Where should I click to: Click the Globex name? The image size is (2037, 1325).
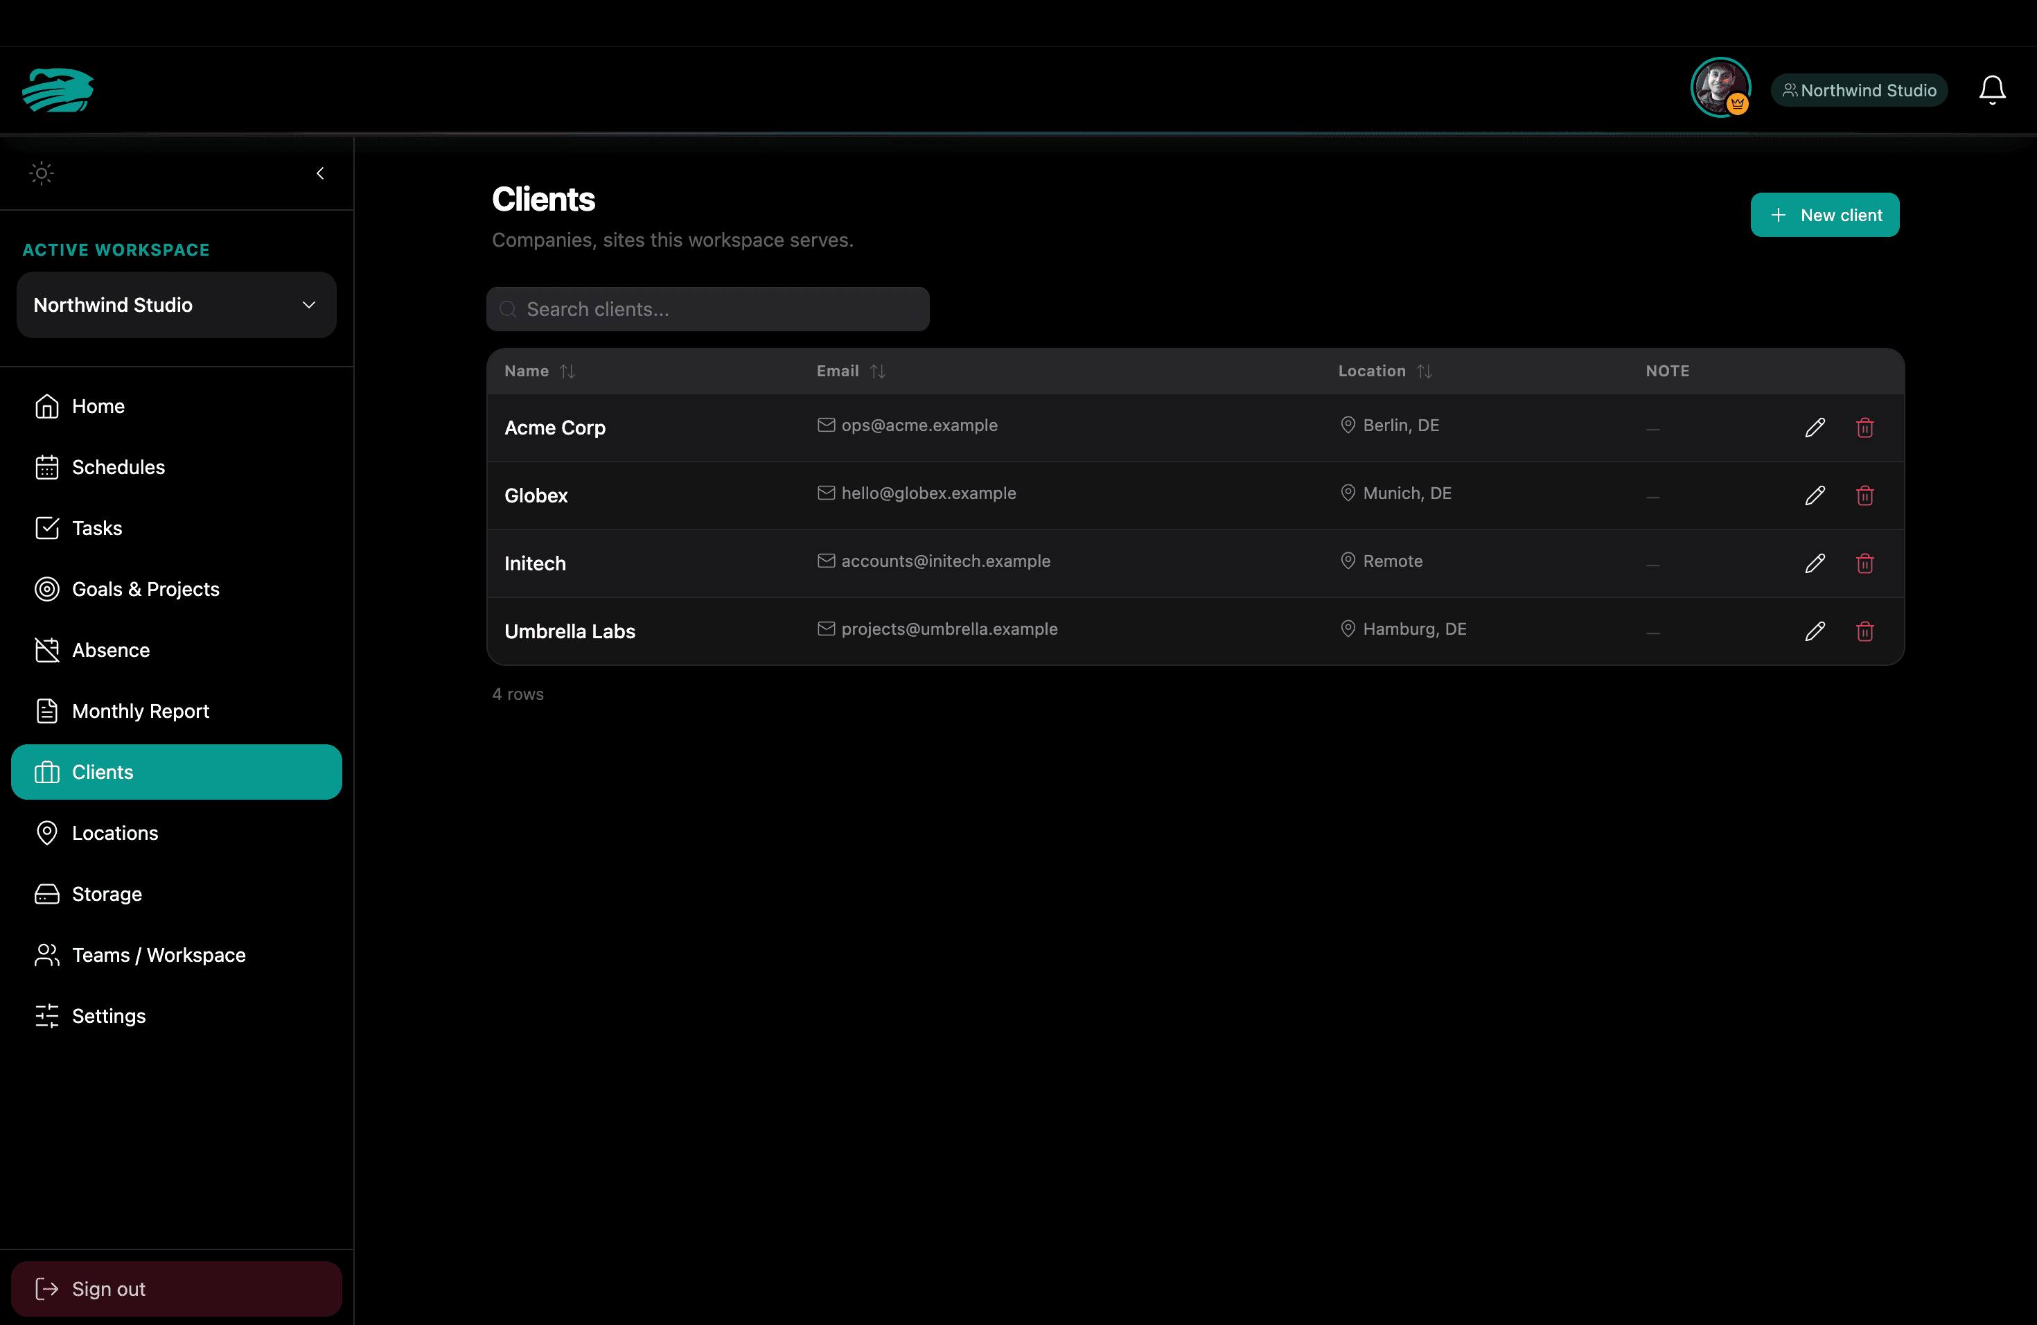point(536,495)
